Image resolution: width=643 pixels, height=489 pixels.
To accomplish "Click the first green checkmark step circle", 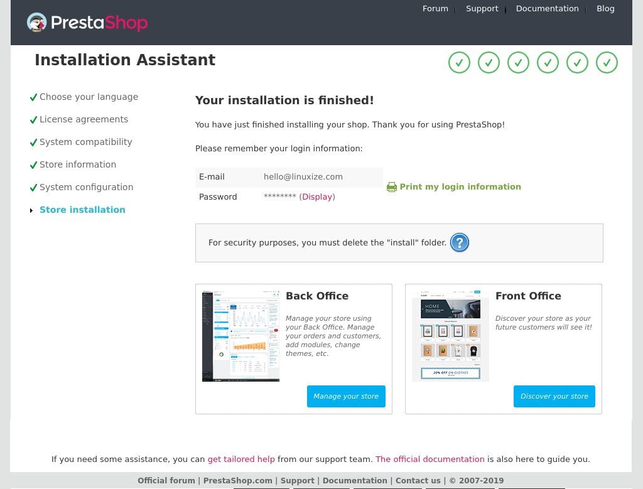I will tap(459, 63).
